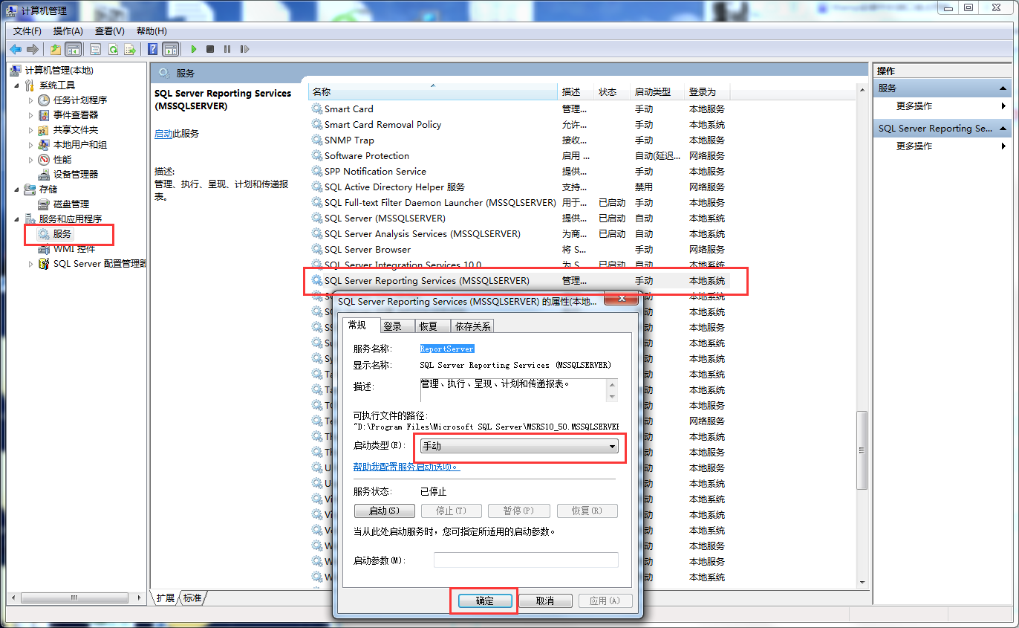Expand the 性能 tree node
The width and height of the screenshot is (1019, 628).
[31, 159]
